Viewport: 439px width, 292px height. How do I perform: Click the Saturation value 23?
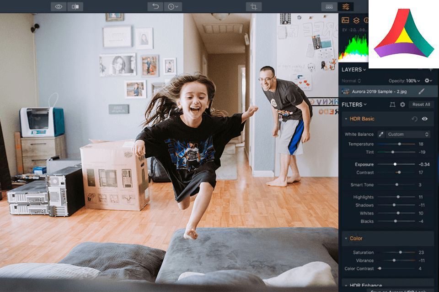(421, 252)
